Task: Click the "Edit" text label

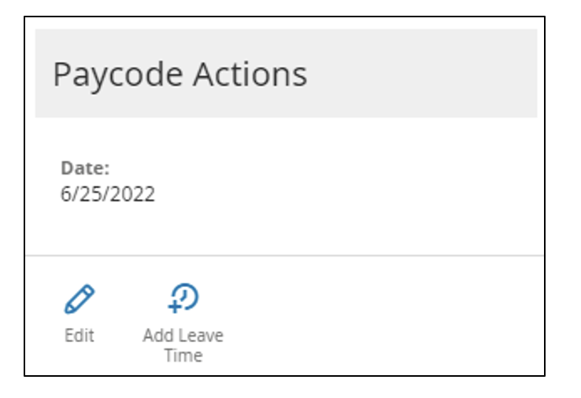Action: (79, 336)
